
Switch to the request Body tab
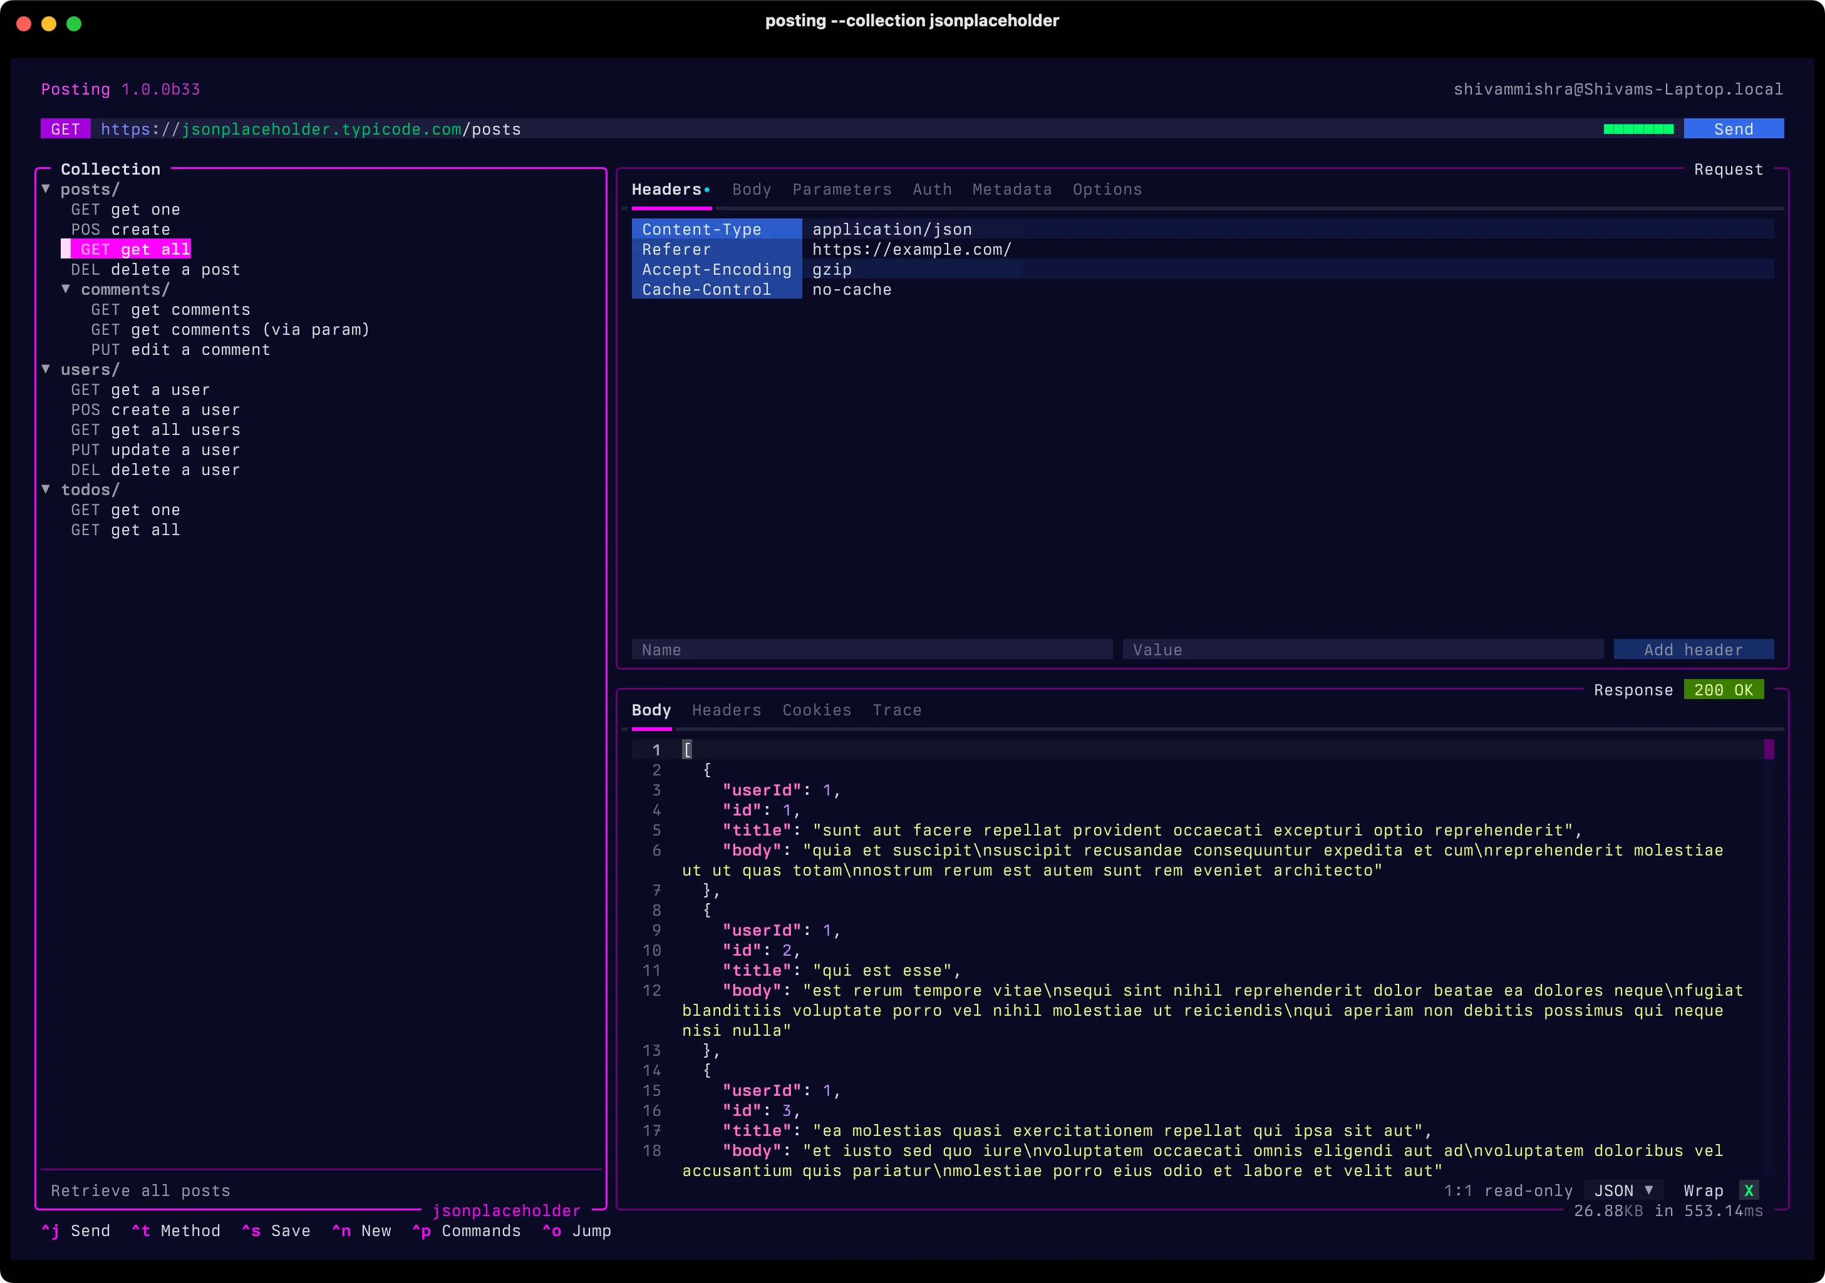pos(751,189)
